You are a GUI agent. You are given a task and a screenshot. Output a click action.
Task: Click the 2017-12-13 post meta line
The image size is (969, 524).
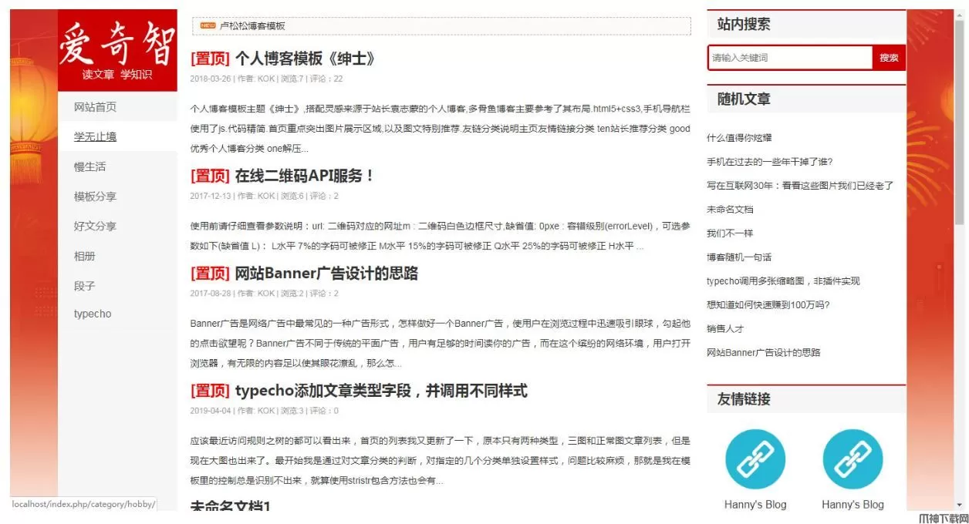[265, 196]
